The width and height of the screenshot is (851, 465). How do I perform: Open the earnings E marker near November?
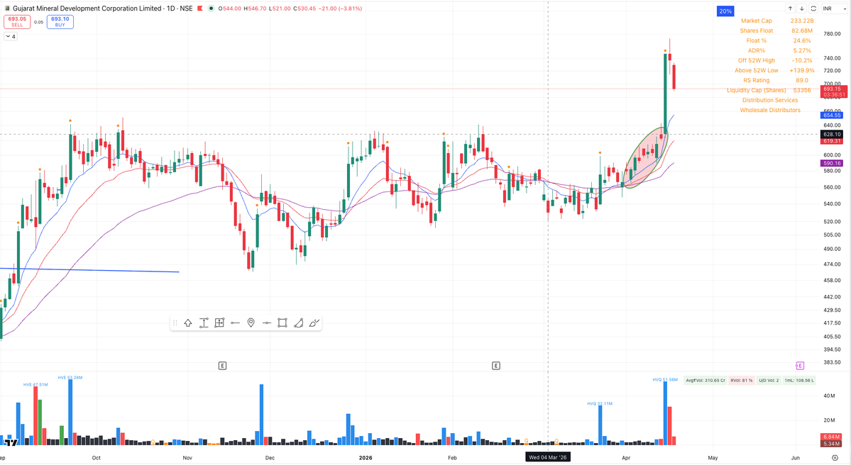[x=222, y=366]
